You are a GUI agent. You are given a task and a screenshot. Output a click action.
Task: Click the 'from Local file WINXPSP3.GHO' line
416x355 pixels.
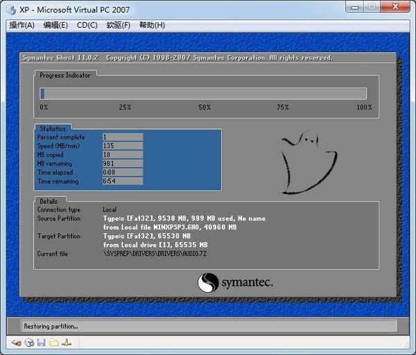click(x=170, y=227)
